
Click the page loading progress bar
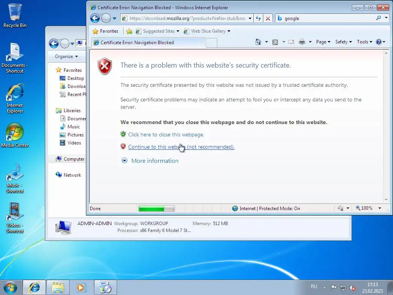157,209
